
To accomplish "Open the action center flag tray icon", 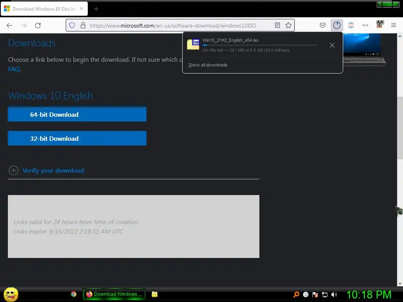I will pyautogui.click(x=315, y=295).
